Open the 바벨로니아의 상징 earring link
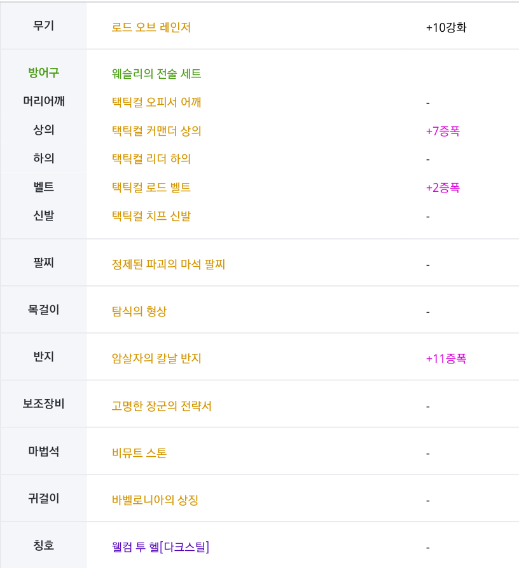The width and height of the screenshot is (519, 568). [155, 500]
